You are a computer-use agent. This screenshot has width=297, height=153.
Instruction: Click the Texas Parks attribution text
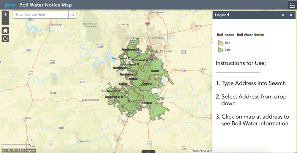pyautogui.click(x=201, y=151)
